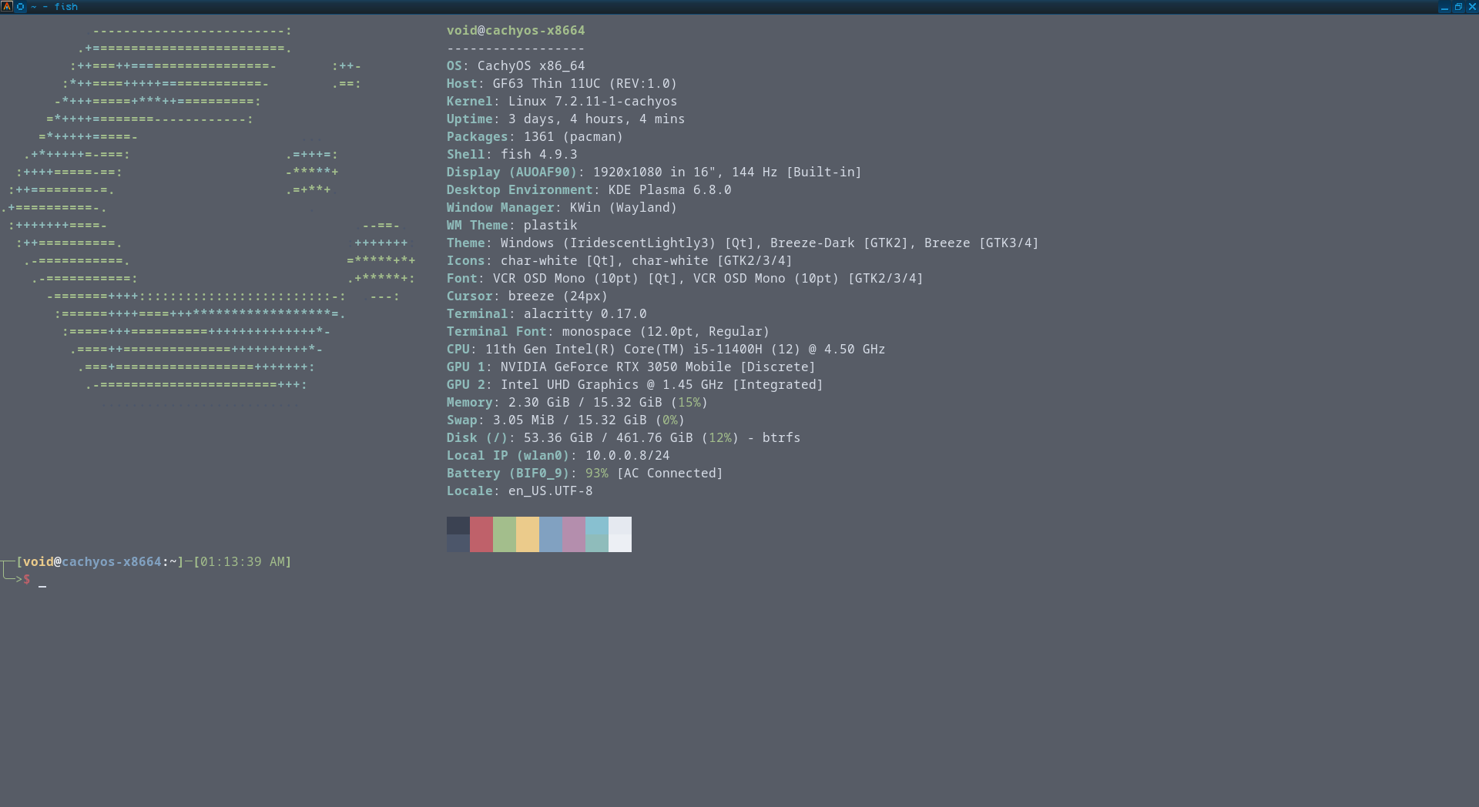The image size is (1479, 807).
Task: Click the 'OS: CachyOS x86_64' line
Action: (x=516, y=66)
